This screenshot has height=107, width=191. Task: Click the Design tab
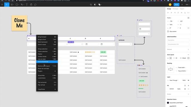(169, 9)
